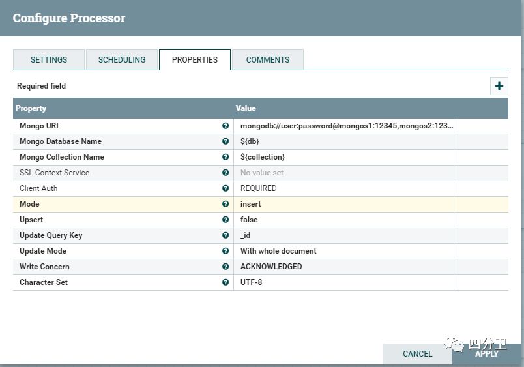The image size is (524, 367).
Task: Edit the Mongo URI value field
Action: [x=344, y=126]
